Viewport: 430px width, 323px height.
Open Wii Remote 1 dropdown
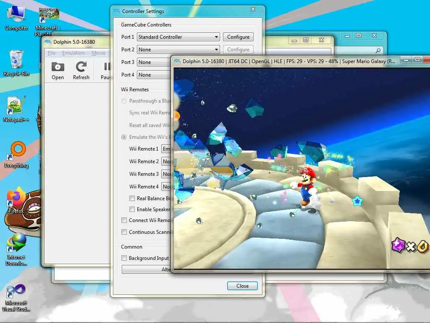pyautogui.click(x=166, y=149)
